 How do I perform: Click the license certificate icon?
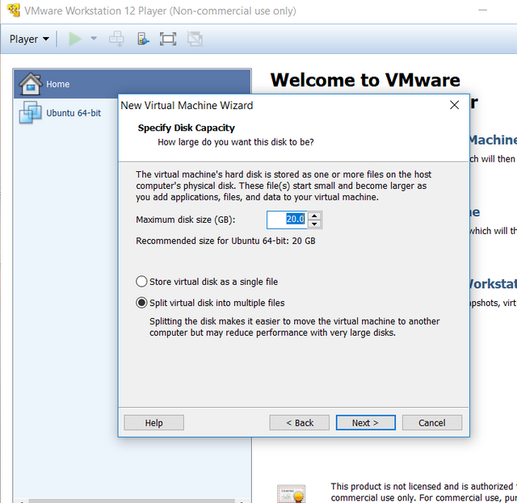click(x=291, y=493)
